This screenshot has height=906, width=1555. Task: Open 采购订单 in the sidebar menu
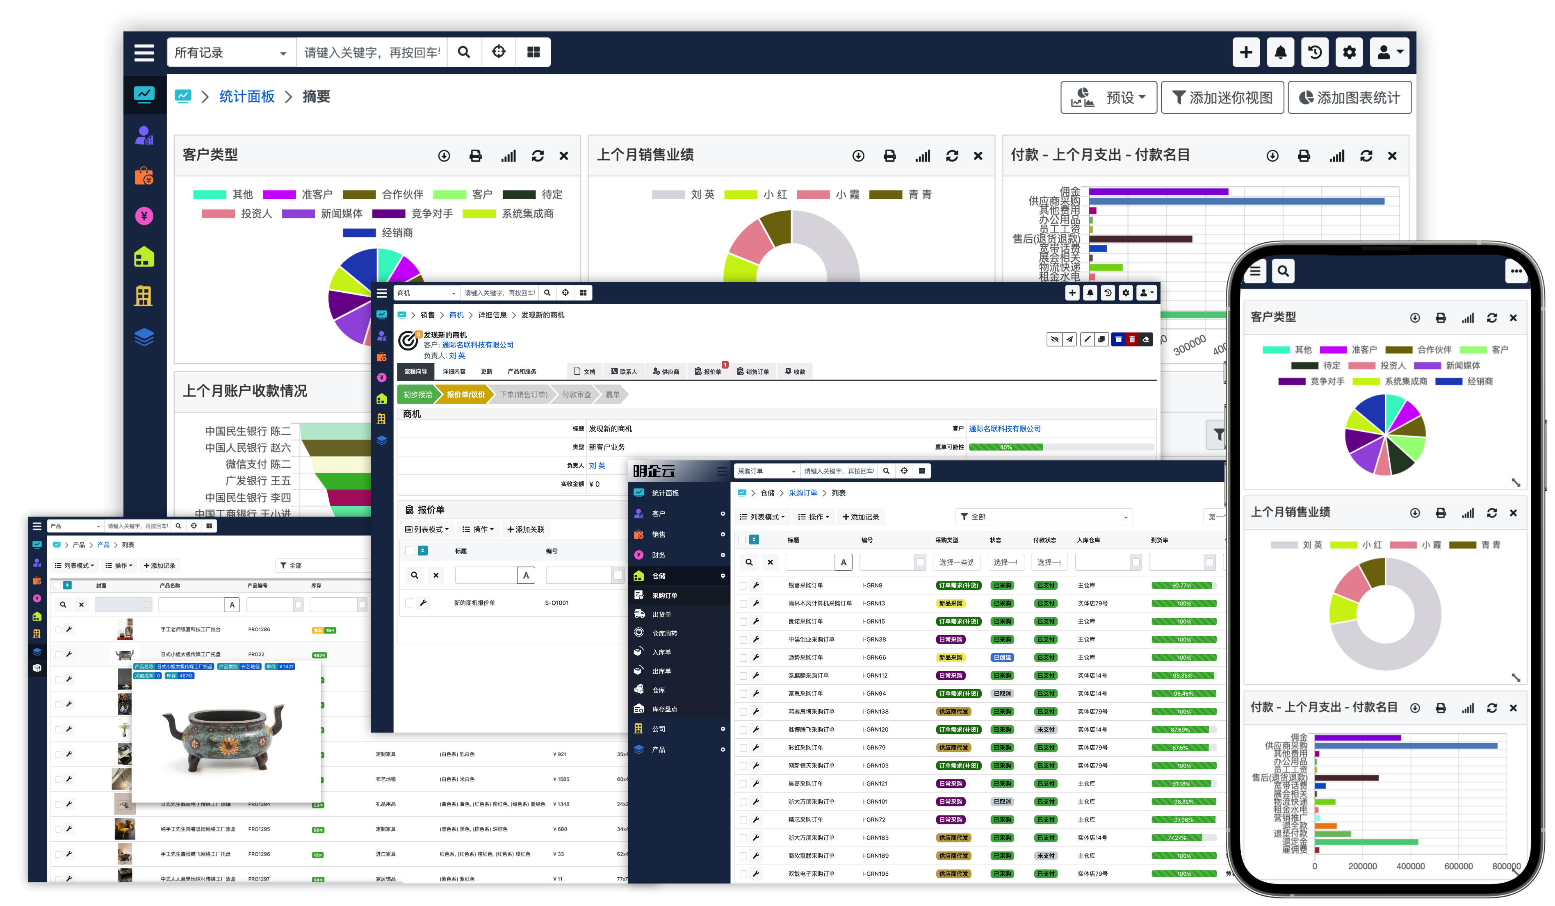click(665, 595)
